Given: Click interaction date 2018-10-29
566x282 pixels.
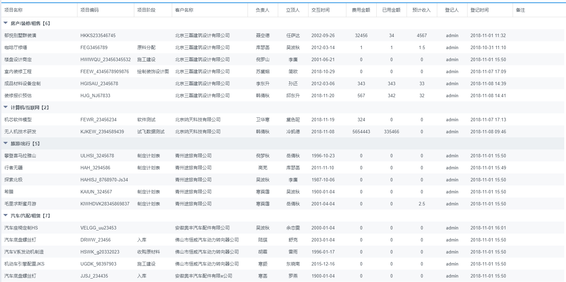Looking at the screenshot, I should point(323,71).
